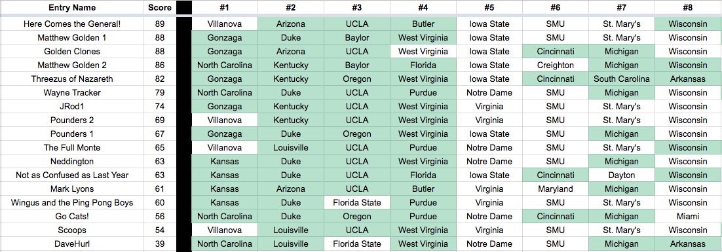Select Wingus and the Ping Pong Boys entry
722x252 pixels.
click(x=72, y=203)
